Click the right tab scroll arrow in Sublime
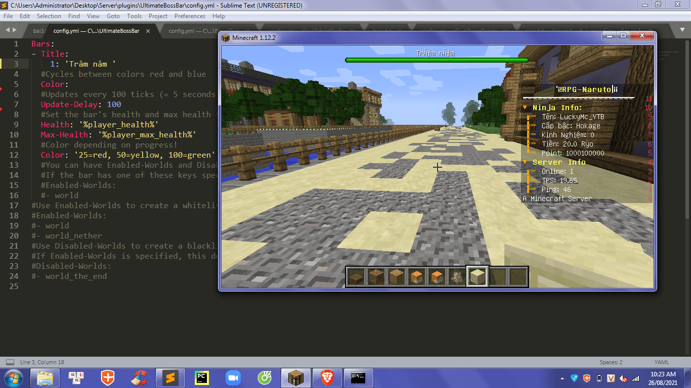Viewport: 691px width, 388px height. 14,30
